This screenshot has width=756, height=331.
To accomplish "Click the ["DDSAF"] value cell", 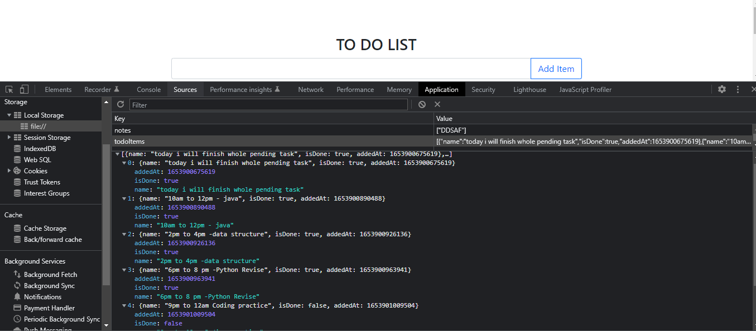I will click(593, 130).
